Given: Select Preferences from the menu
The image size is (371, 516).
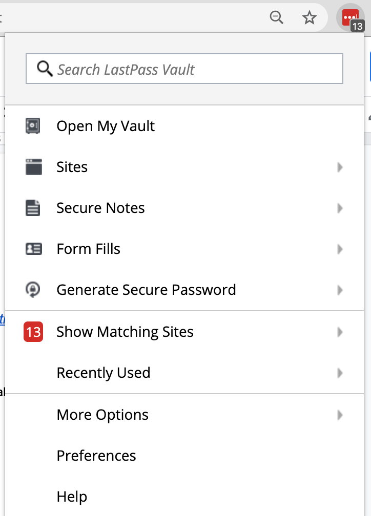Looking at the screenshot, I should pos(96,456).
